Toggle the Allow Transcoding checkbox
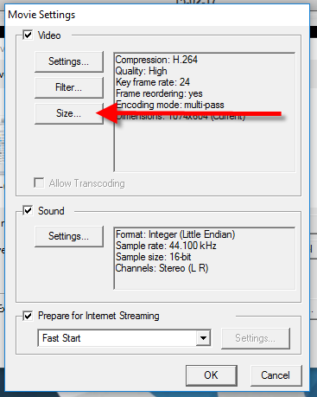This screenshot has height=397, width=317. click(39, 182)
